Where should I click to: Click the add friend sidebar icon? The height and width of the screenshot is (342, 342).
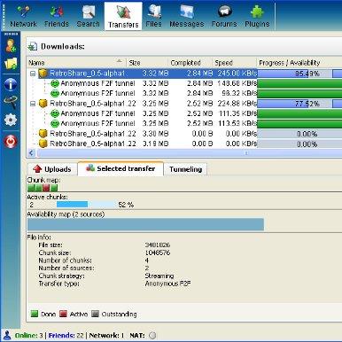click(11, 45)
